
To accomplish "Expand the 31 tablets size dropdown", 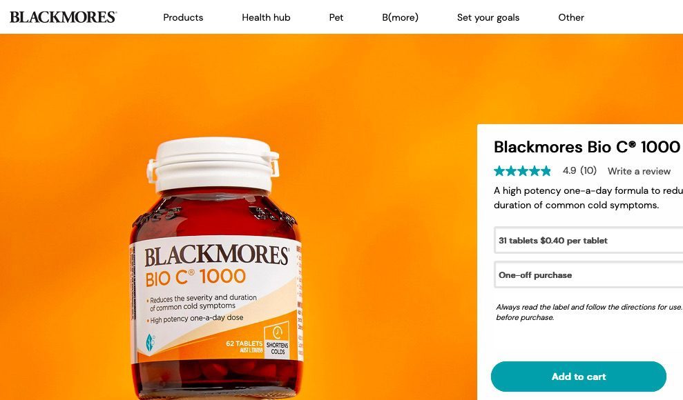I will [588, 241].
